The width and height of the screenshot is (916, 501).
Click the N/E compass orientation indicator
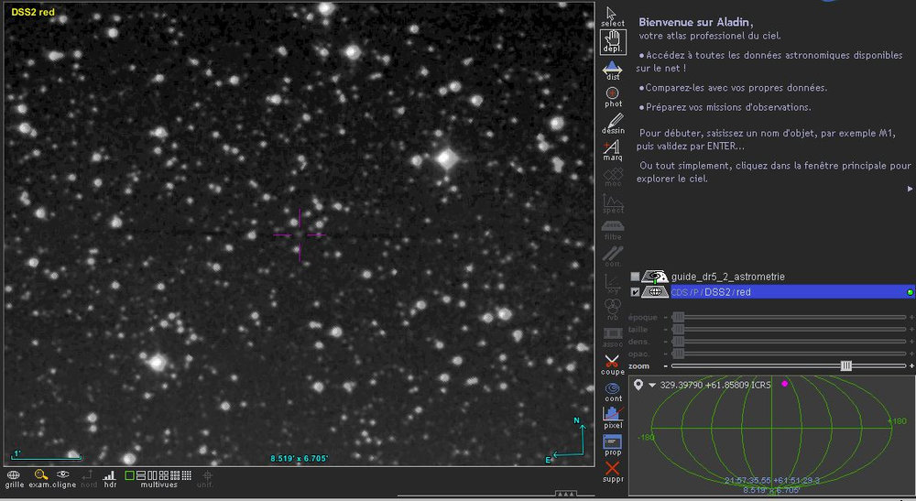[x=565, y=441]
